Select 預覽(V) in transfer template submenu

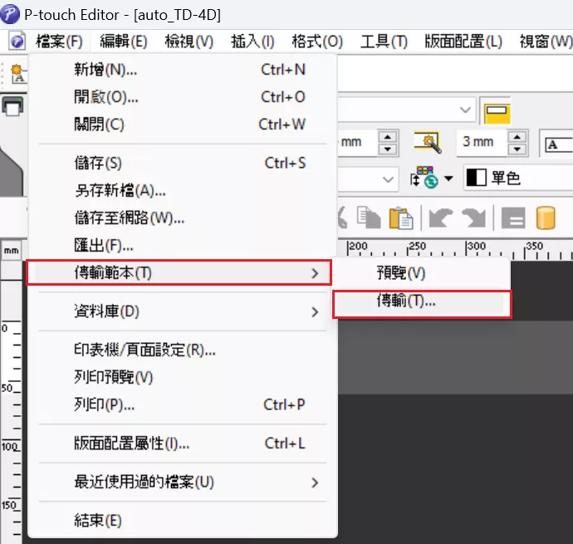(x=400, y=272)
